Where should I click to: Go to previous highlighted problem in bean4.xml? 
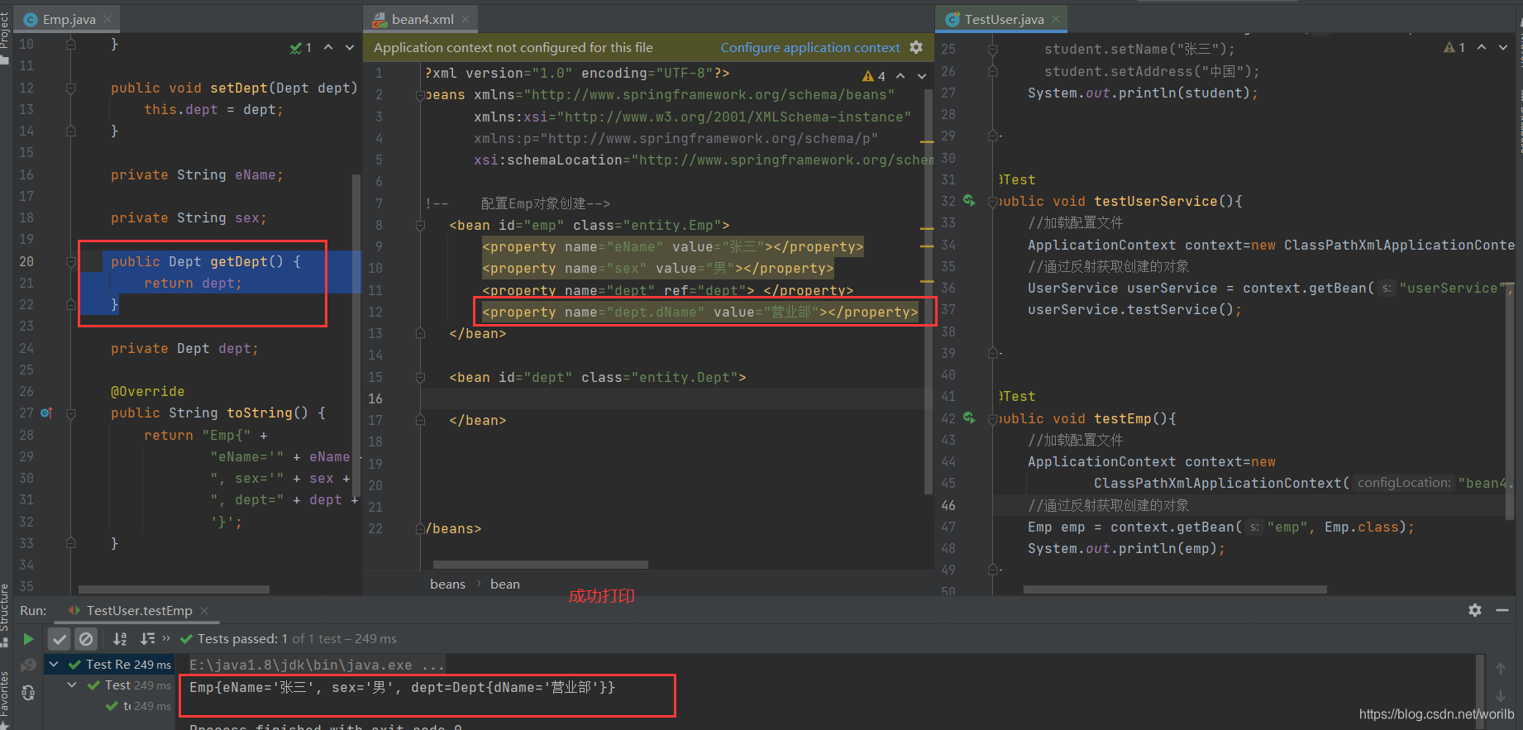pyautogui.click(x=901, y=76)
